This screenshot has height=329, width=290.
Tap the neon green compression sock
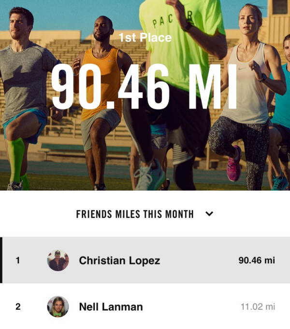click(x=16, y=158)
